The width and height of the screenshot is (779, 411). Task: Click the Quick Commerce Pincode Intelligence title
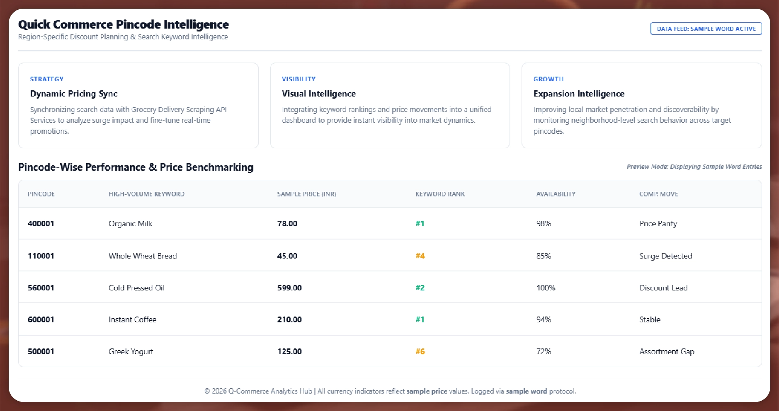pos(124,24)
